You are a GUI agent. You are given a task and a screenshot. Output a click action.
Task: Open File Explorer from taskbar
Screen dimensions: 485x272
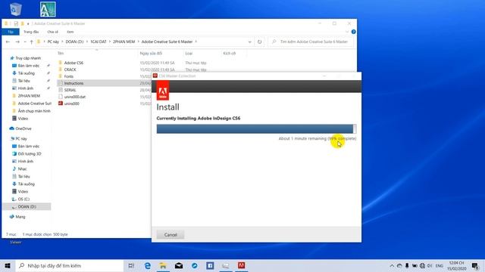[x=163, y=265]
